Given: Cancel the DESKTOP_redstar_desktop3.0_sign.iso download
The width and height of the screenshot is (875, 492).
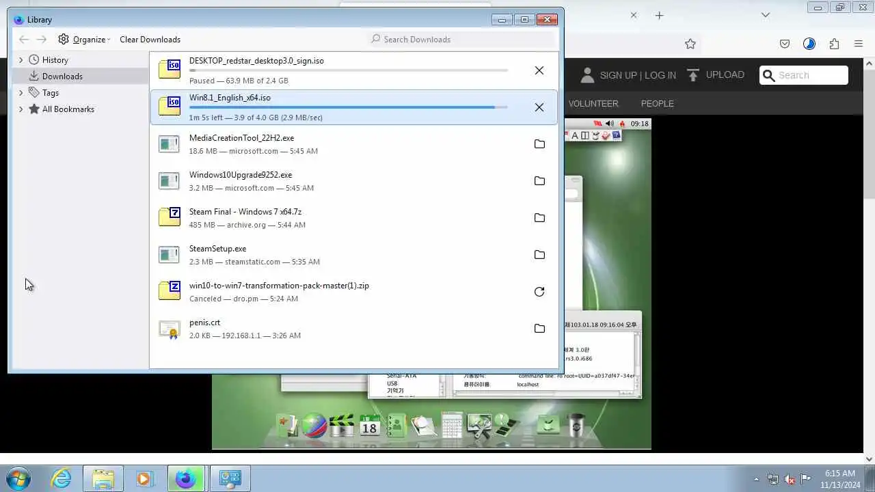Looking at the screenshot, I should pyautogui.click(x=539, y=70).
